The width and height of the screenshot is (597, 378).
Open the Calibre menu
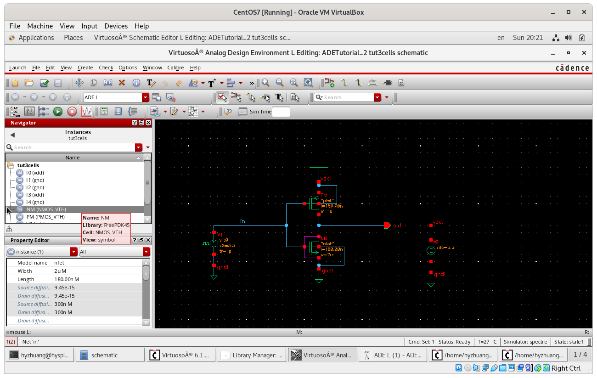click(x=175, y=68)
